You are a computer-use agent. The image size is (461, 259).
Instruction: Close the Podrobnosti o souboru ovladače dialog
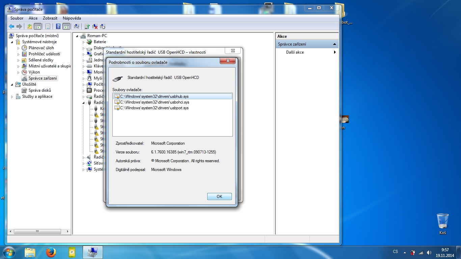[227, 61]
